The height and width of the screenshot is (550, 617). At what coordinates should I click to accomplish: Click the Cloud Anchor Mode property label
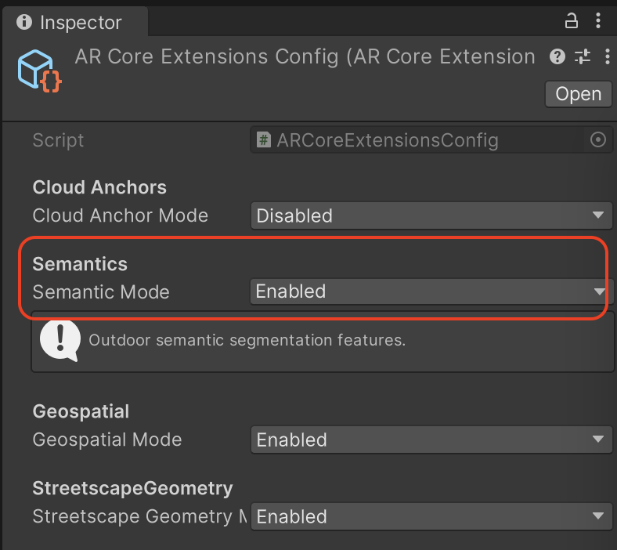point(120,215)
